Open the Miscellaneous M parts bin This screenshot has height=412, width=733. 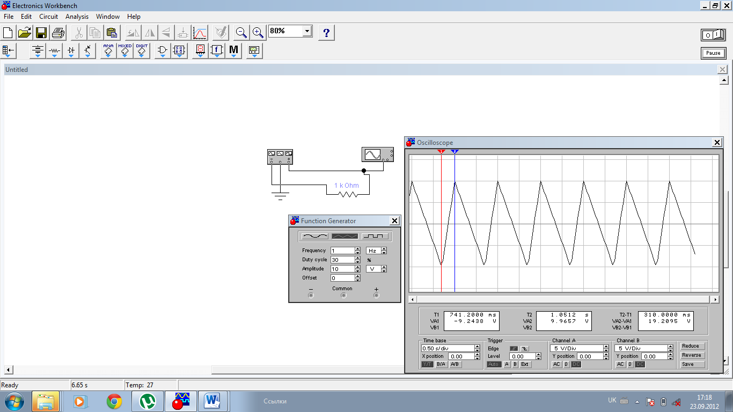tap(233, 51)
